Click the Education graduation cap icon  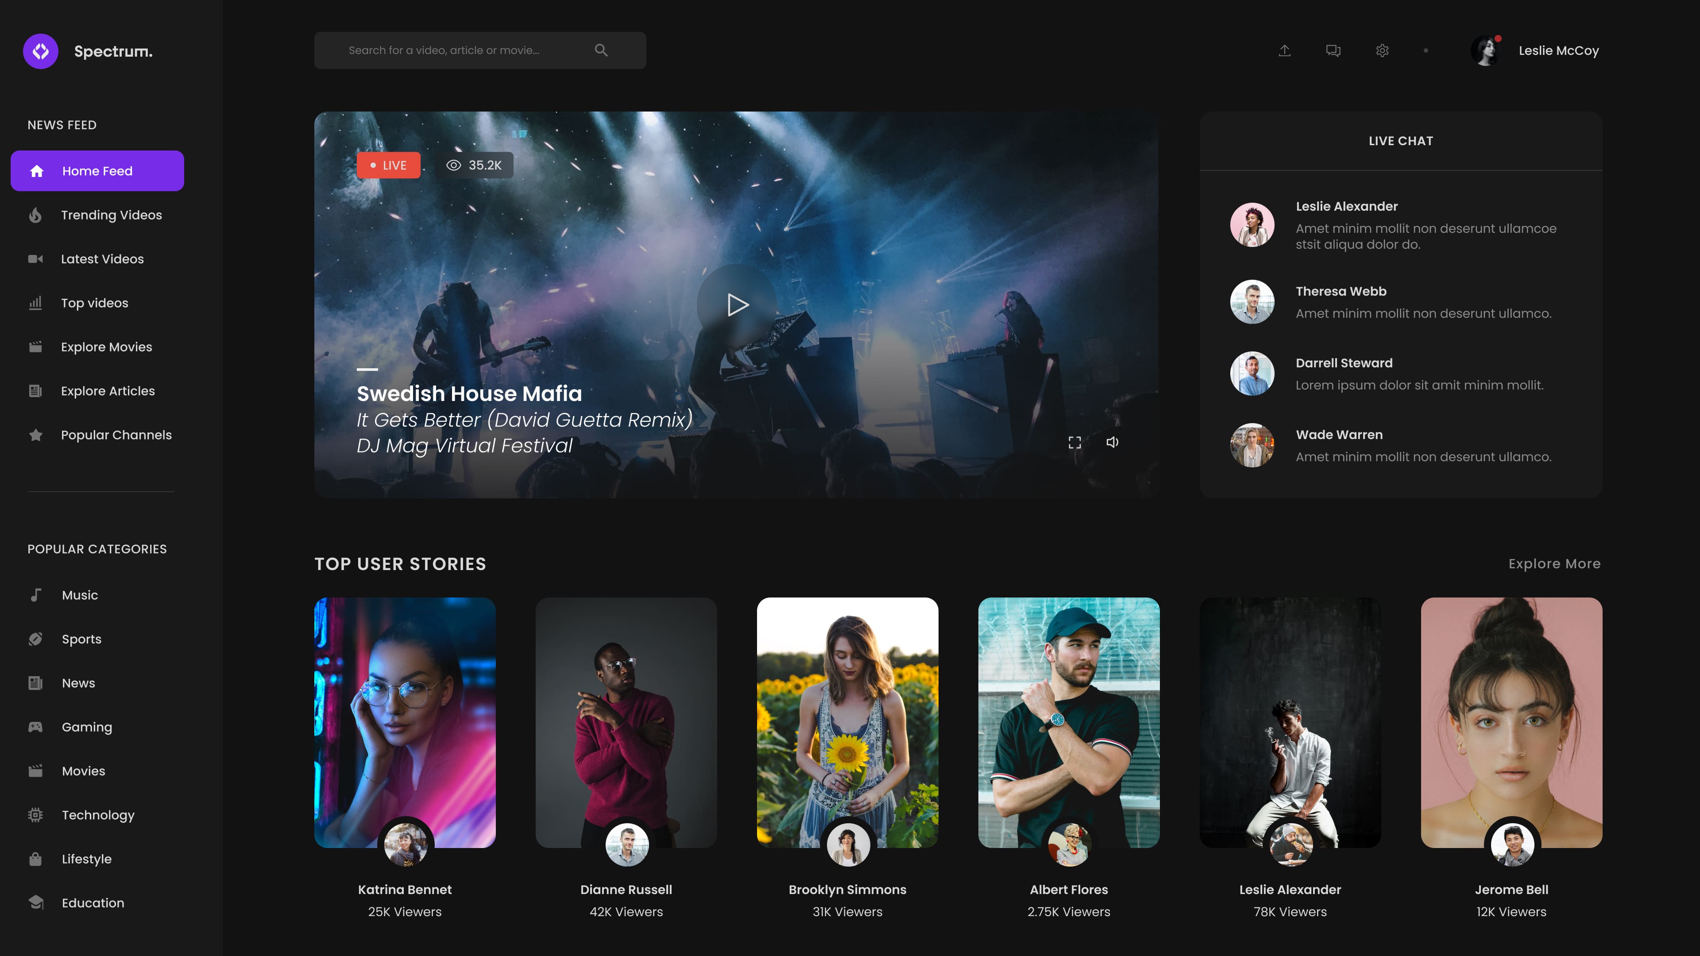point(36,902)
